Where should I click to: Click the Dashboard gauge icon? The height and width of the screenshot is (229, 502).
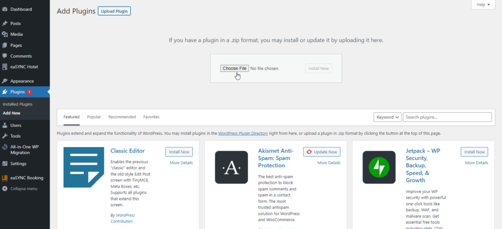pos(5,9)
